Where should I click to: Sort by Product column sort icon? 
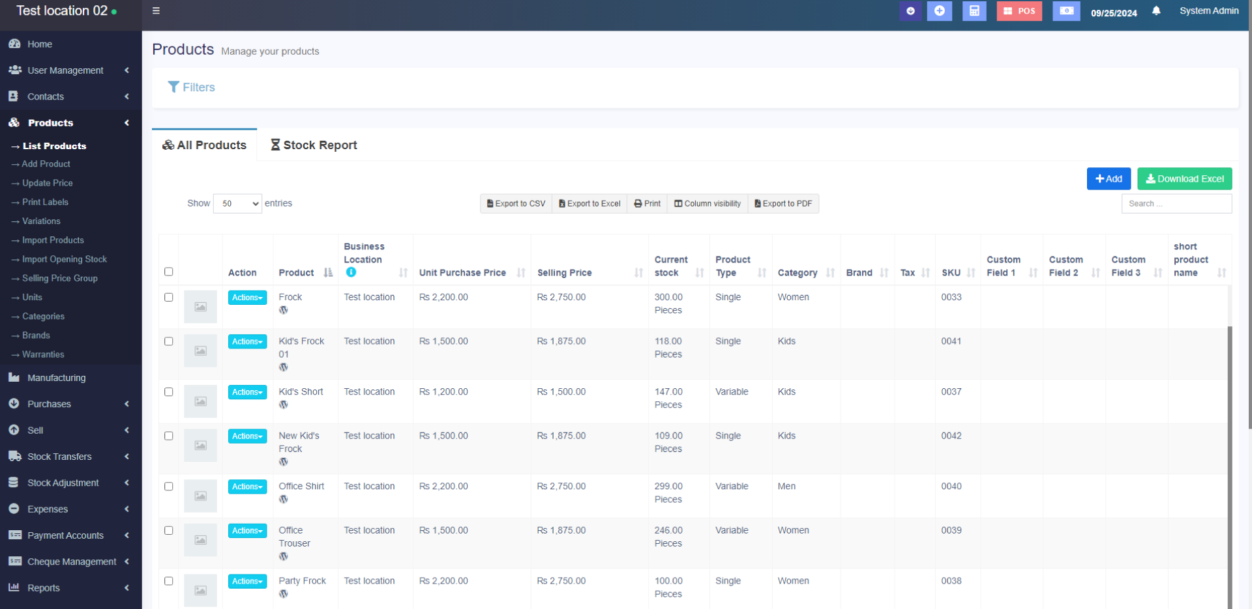[328, 273]
